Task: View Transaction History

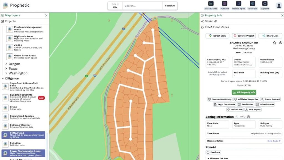Action: coord(220,99)
